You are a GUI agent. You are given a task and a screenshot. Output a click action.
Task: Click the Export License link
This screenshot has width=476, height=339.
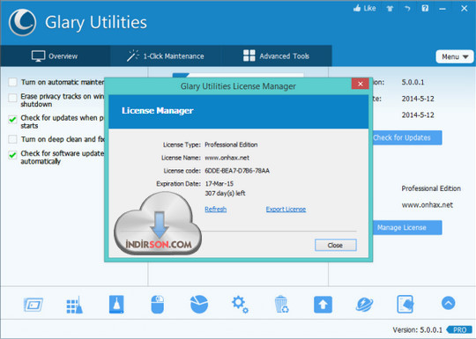[x=286, y=210]
